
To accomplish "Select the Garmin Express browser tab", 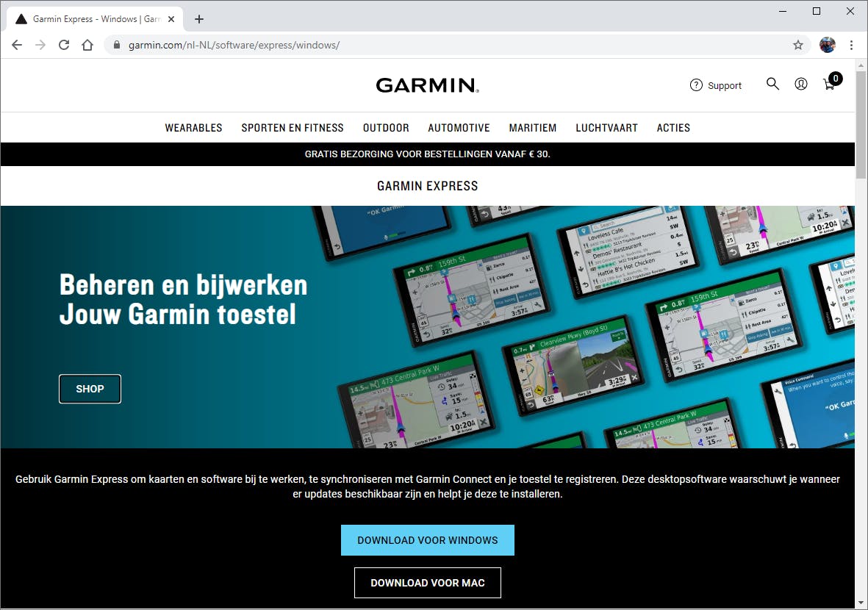I will pos(95,19).
